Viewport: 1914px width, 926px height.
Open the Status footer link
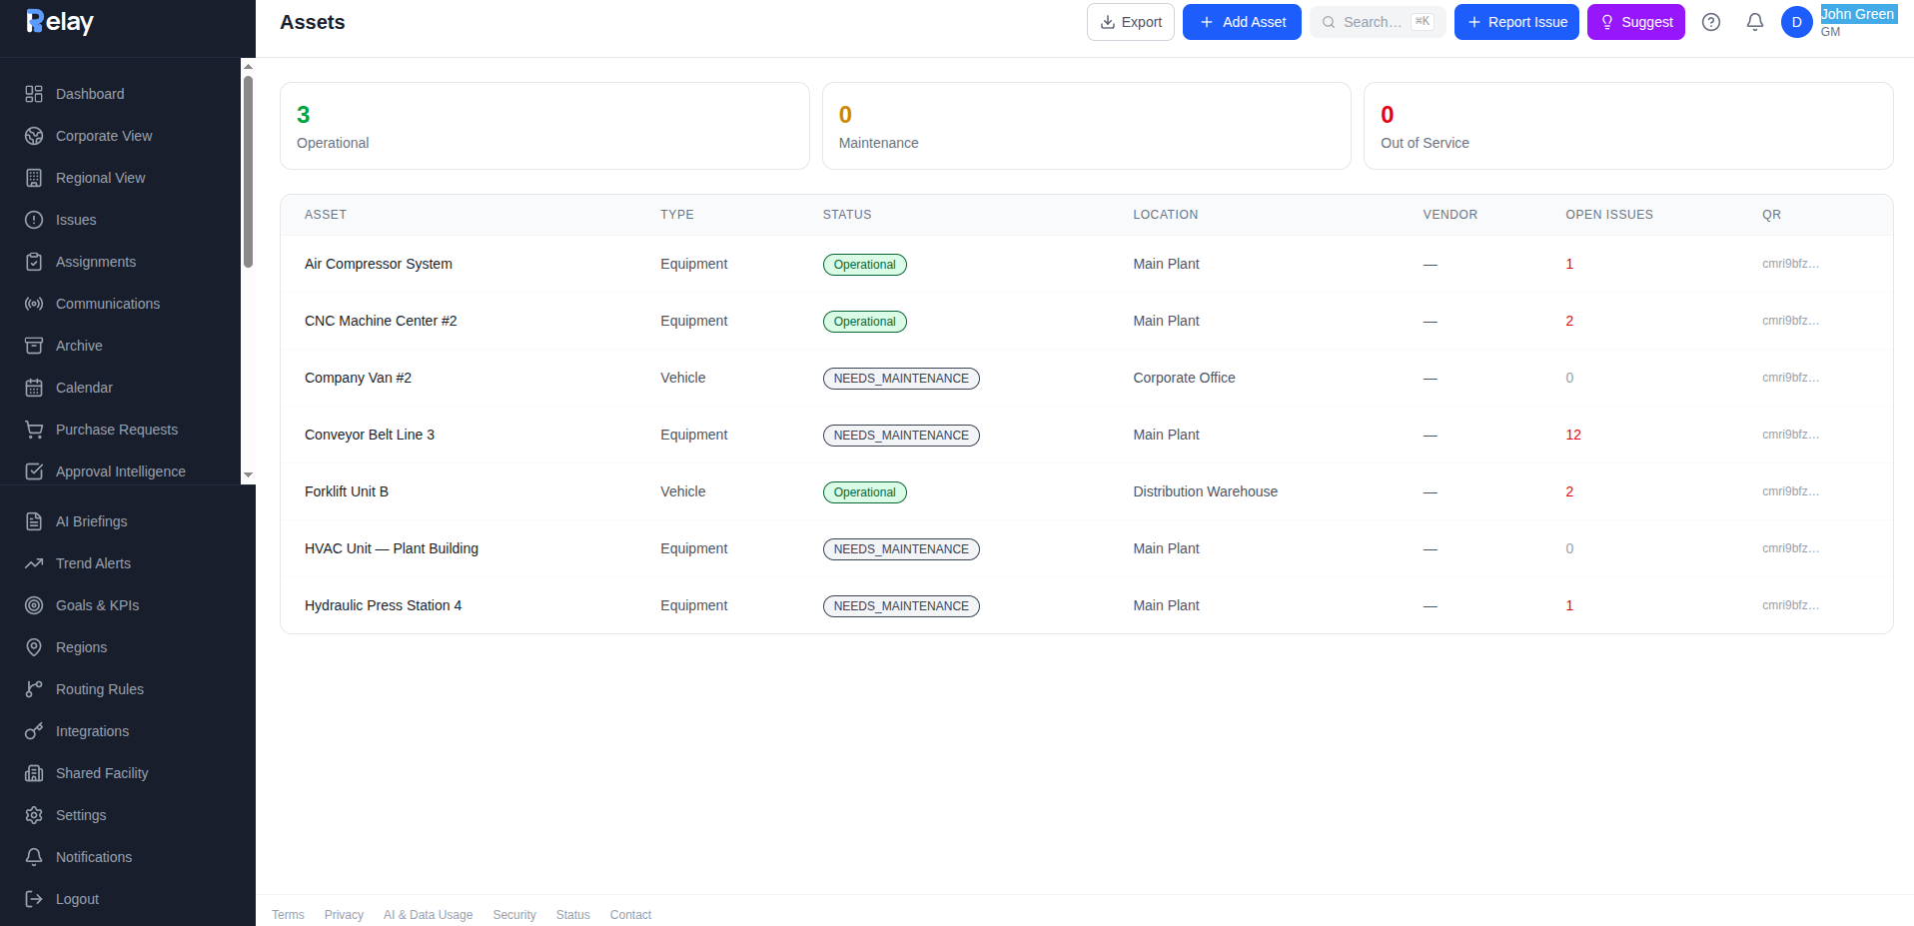click(x=573, y=915)
